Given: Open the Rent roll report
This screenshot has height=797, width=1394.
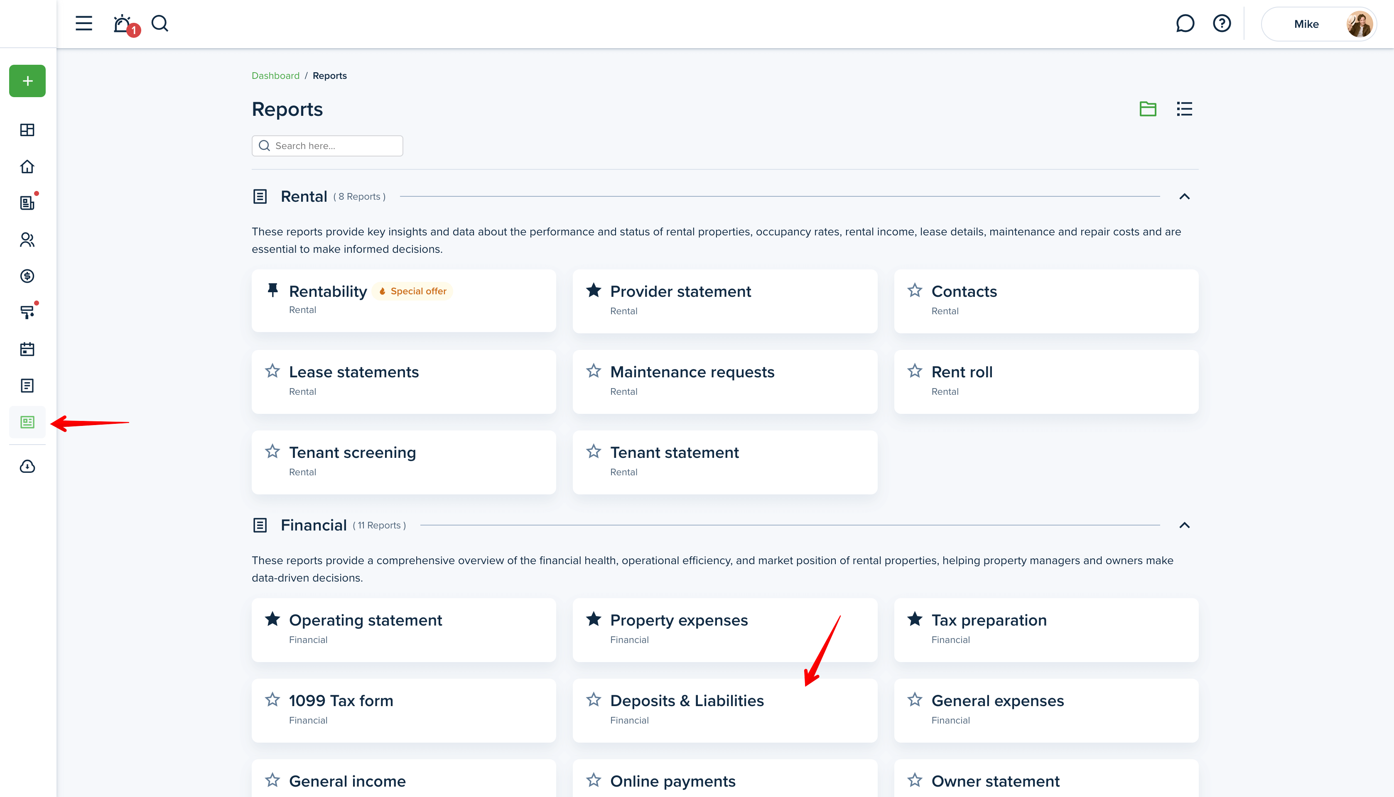Looking at the screenshot, I should tap(1046, 381).
